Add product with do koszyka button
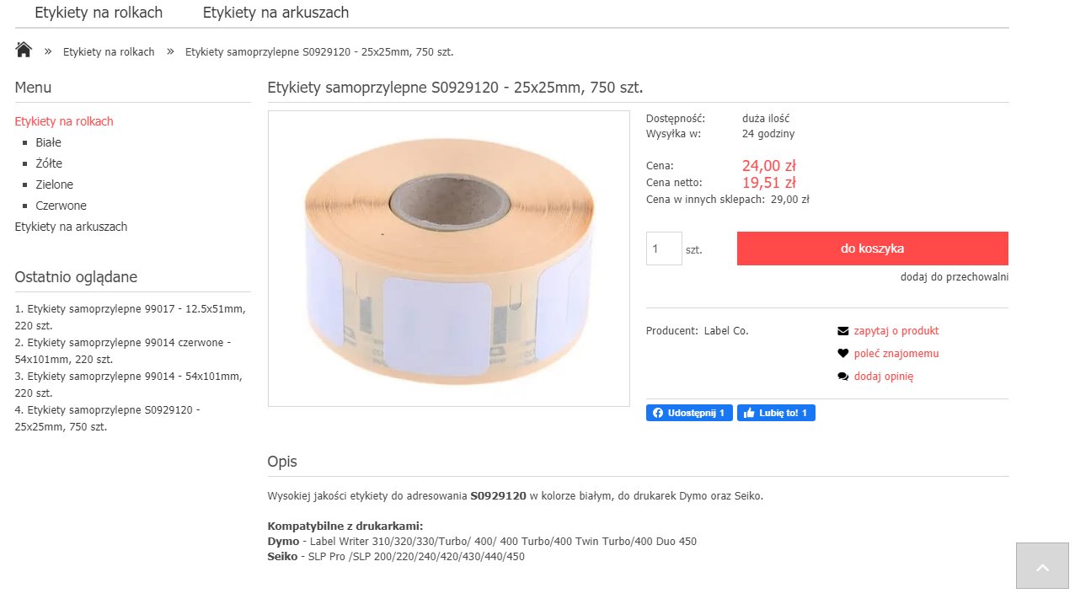The height and width of the screenshot is (604, 1075). (872, 249)
